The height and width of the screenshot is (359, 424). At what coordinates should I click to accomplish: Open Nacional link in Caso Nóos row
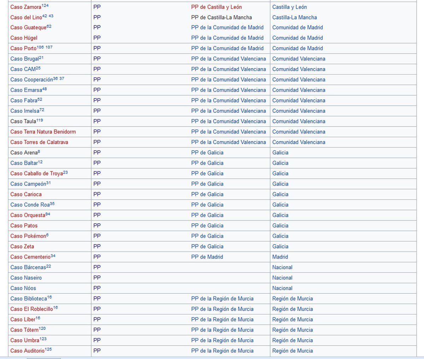pyautogui.click(x=282, y=288)
